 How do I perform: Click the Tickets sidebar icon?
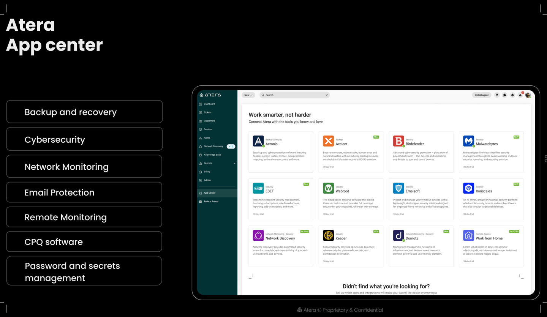pyautogui.click(x=201, y=112)
